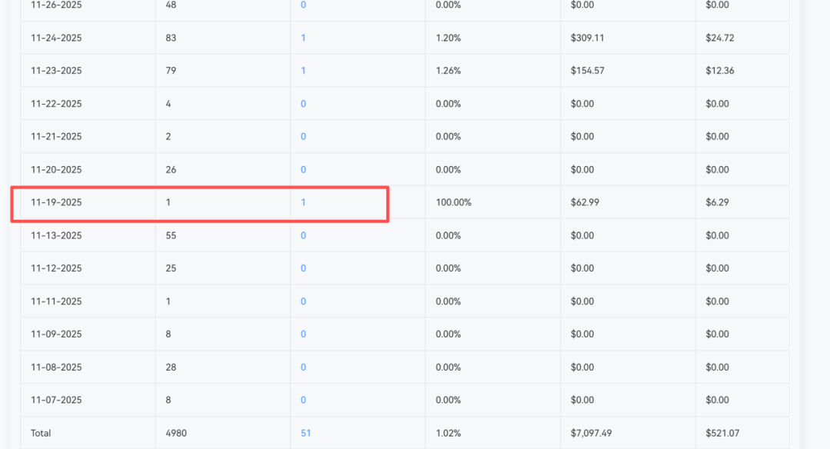Select the date cell 11-23-2025
The width and height of the screenshot is (830, 449).
click(x=56, y=71)
